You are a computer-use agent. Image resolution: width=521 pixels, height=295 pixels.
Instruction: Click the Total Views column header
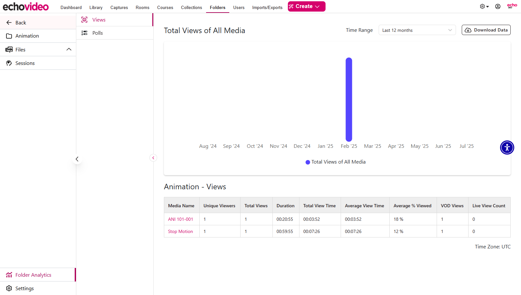point(256,206)
